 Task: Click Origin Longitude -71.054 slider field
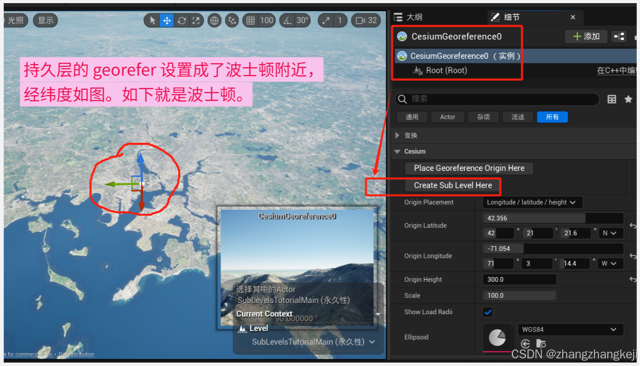553,249
